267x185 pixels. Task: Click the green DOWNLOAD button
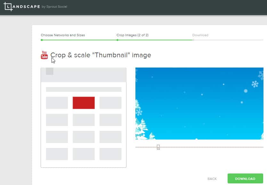tap(245, 179)
